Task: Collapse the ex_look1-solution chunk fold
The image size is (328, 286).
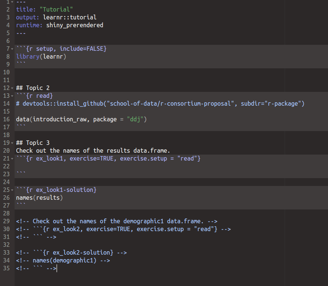Action: (11, 190)
